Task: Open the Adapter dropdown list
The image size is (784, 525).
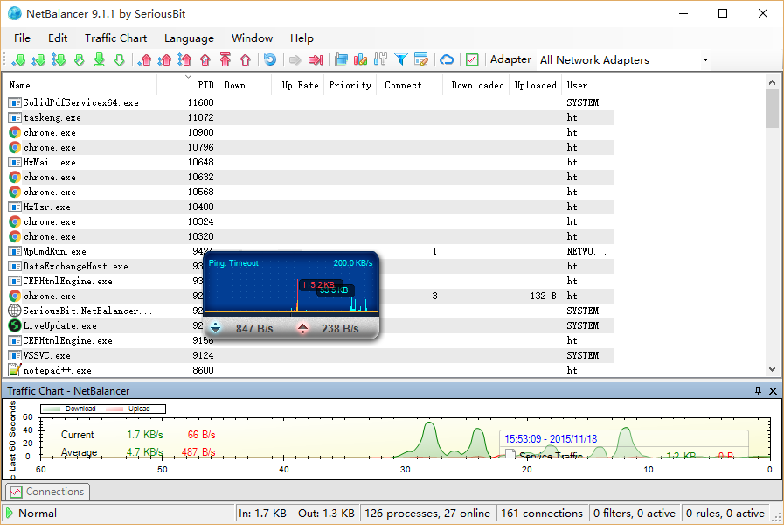Action: tap(705, 60)
